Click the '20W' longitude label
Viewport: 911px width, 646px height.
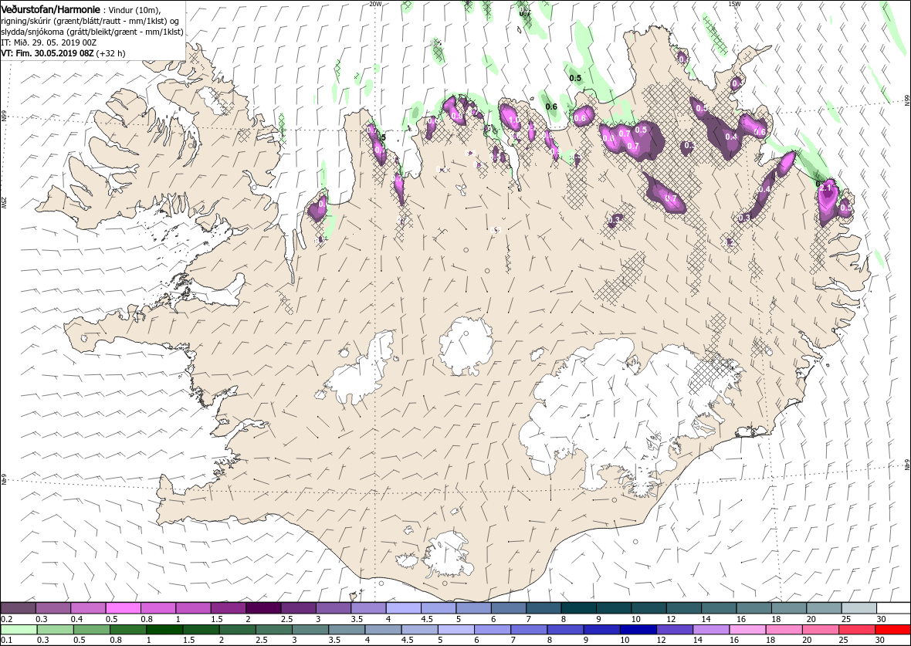click(375, 4)
